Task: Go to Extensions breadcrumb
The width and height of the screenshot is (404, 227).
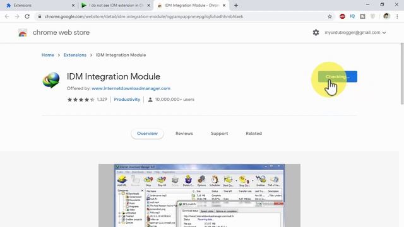Action: [75, 55]
